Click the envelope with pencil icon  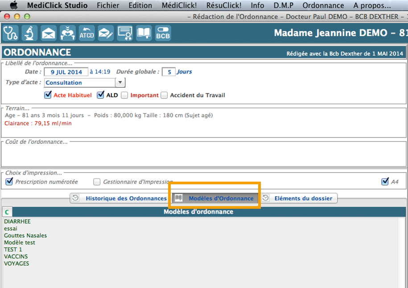click(106, 33)
